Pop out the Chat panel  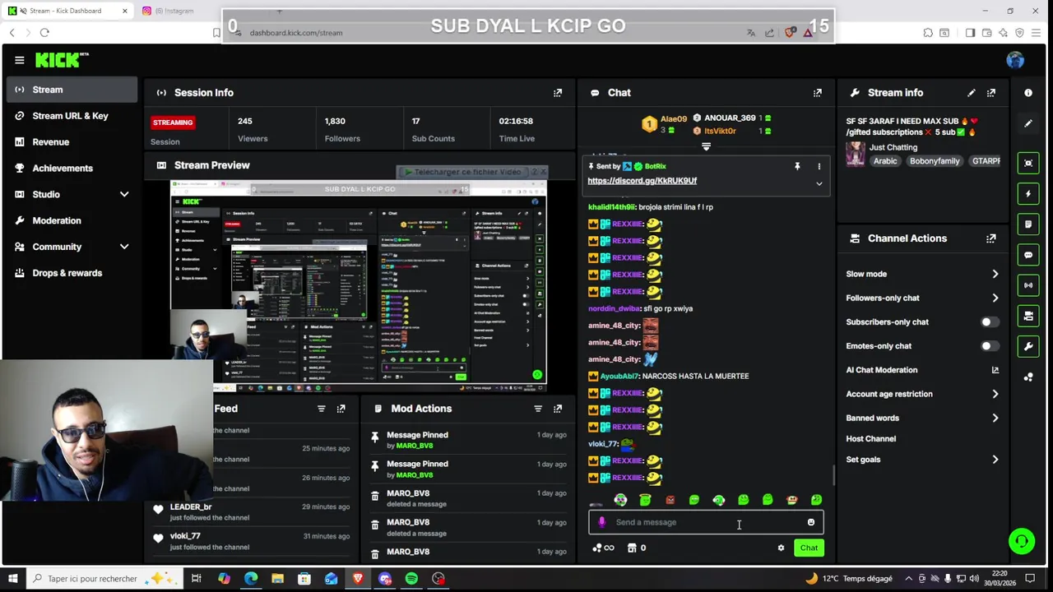click(818, 93)
